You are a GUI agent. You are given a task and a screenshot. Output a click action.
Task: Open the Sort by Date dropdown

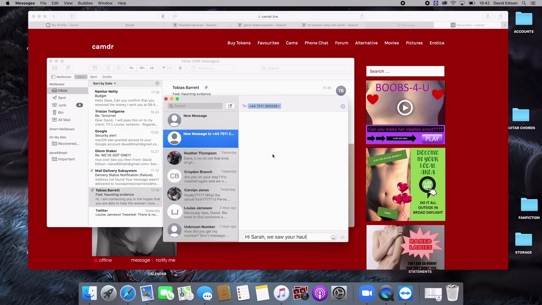[x=104, y=83]
